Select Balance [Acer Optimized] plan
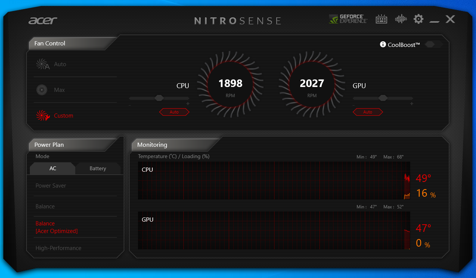Image resolution: width=476 pixels, height=278 pixels. [56, 227]
